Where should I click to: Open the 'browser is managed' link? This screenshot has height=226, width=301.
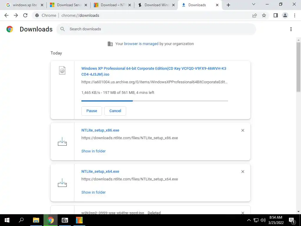pos(141,44)
